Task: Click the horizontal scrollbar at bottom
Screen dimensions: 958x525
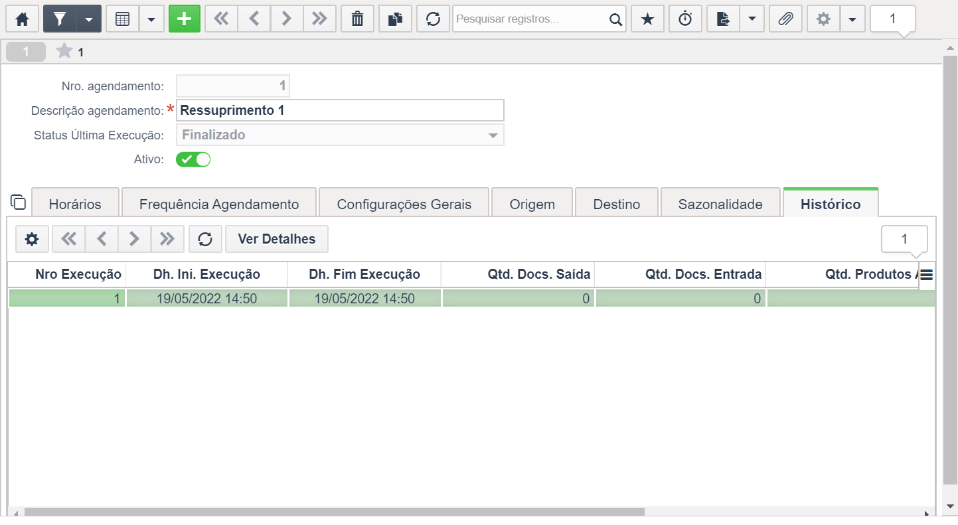Action: 335,512
